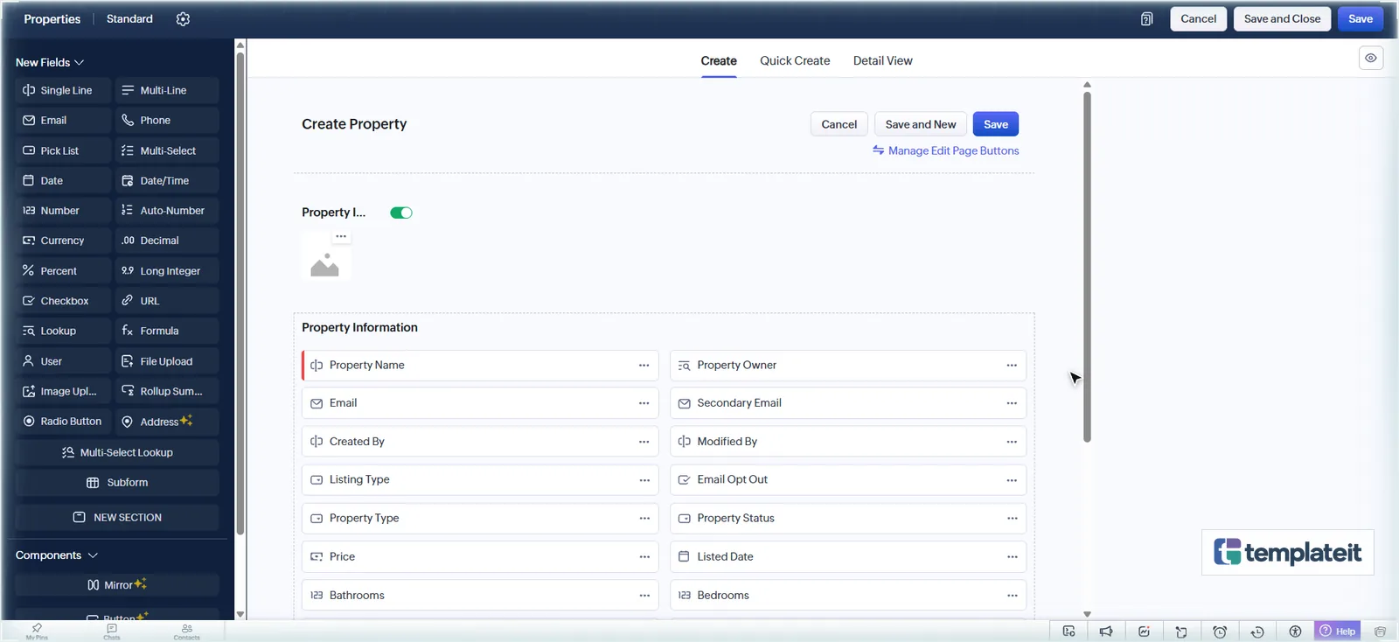Viewport: 1399px width, 642px height.
Task: Open the Standard layout tab
Action: (129, 19)
